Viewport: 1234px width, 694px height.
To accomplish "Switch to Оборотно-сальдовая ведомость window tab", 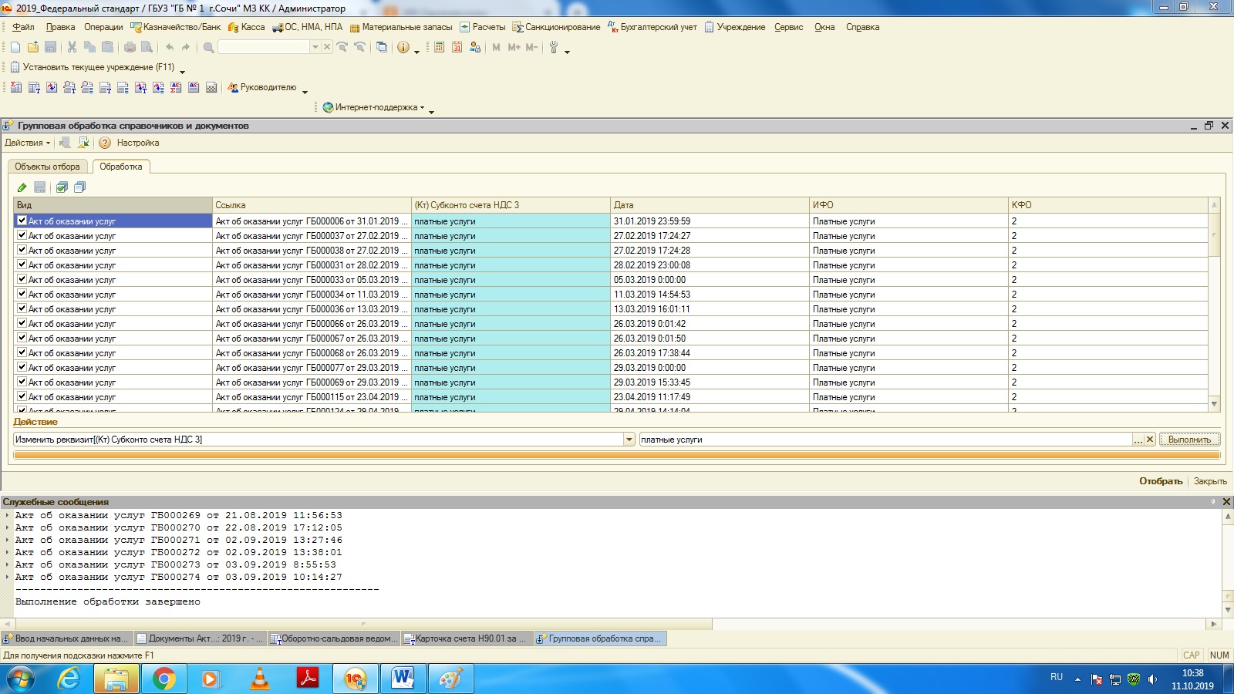I will (x=335, y=638).
